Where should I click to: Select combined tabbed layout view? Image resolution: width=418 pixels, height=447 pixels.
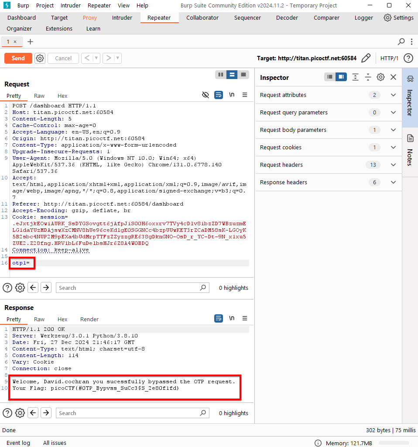click(243, 75)
